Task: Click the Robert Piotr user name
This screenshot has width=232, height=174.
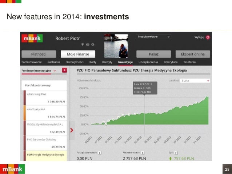Action: tap(68, 39)
